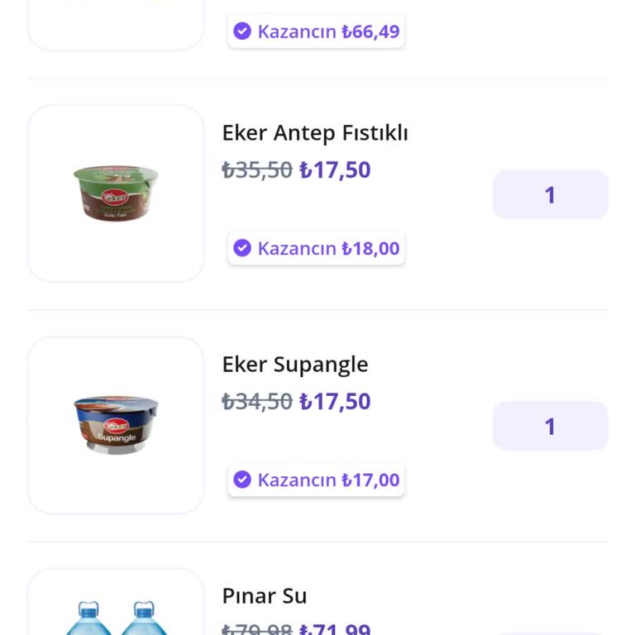Click the ₺17,50 price of Eker Antep Fıstıklı
This screenshot has width=635, height=635.
point(335,170)
